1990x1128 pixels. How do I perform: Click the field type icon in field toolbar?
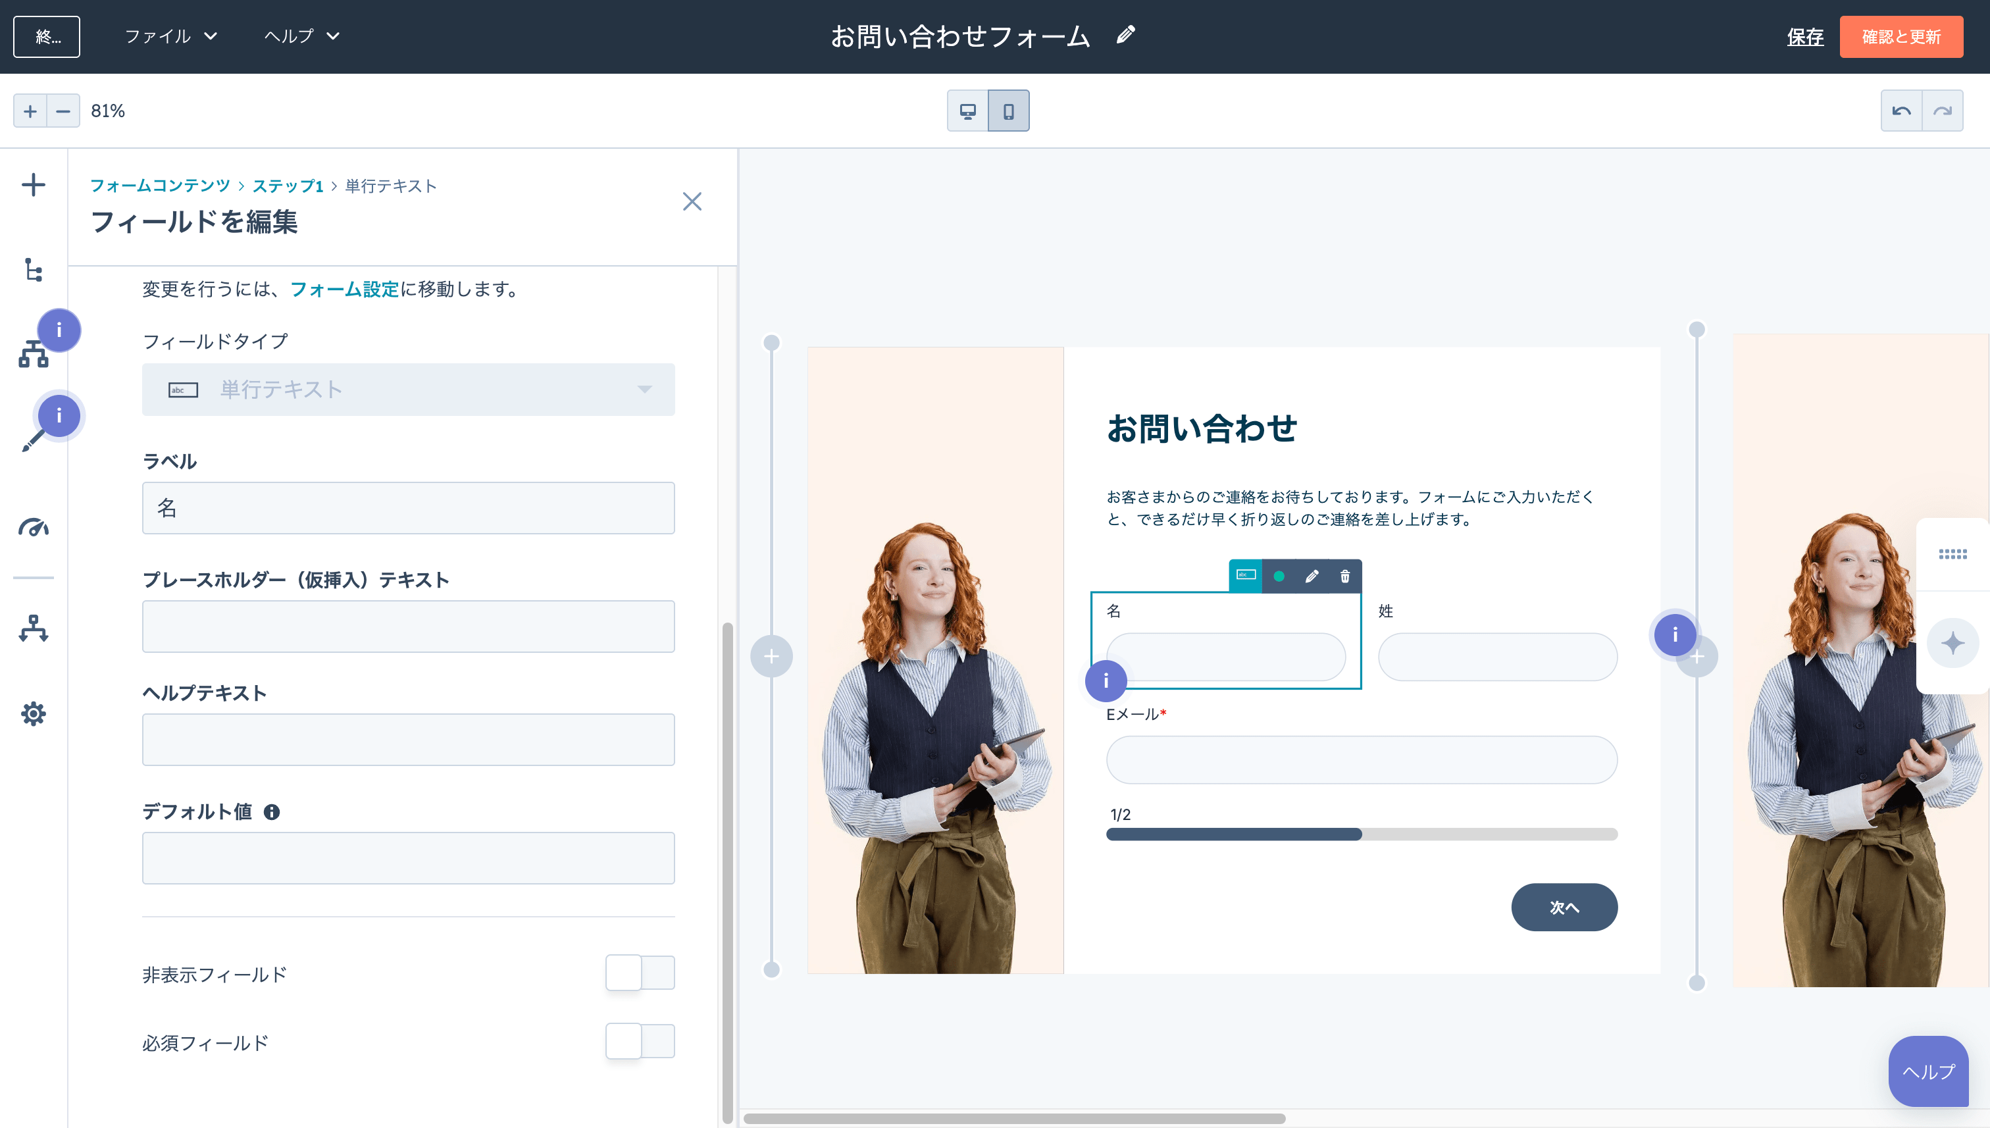click(x=1246, y=576)
